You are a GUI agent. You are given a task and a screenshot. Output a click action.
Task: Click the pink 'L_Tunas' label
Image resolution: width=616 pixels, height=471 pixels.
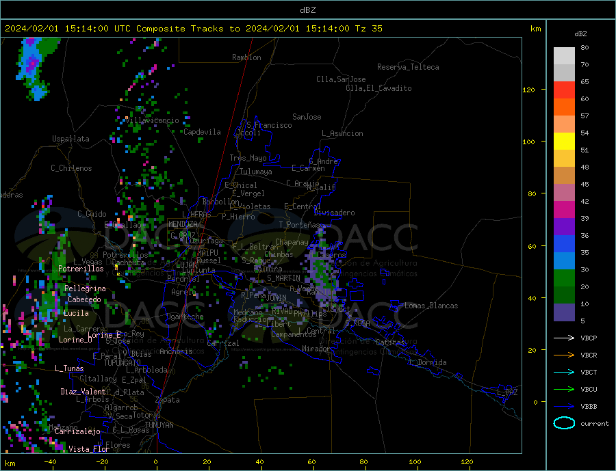coord(69,368)
